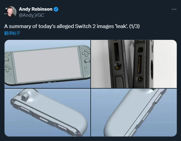Click the blue verified checkmark badge
The image size is (181, 141).
tap(56, 9)
